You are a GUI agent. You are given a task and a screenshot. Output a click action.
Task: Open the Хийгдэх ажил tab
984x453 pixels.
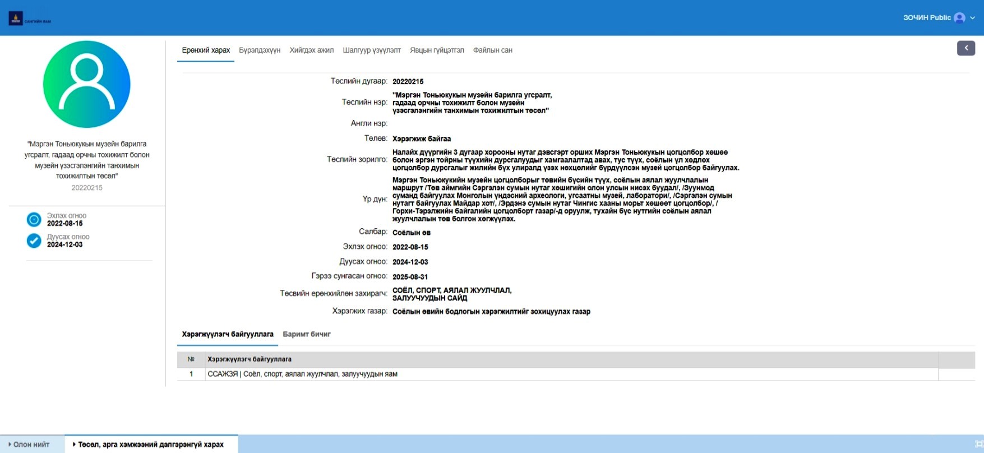[311, 50]
